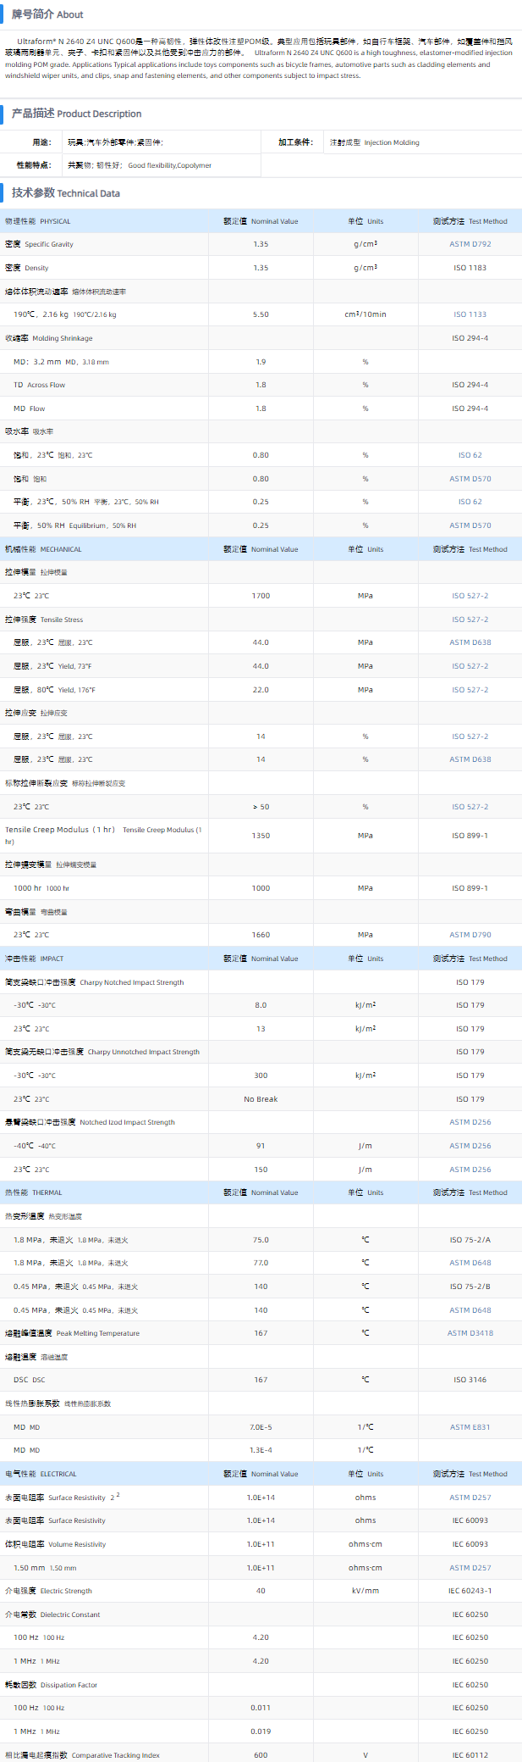The width and height of the screenshot is (522, 1762).
Task: Select the kV/mm unit cell
Action: [365, 1591]
